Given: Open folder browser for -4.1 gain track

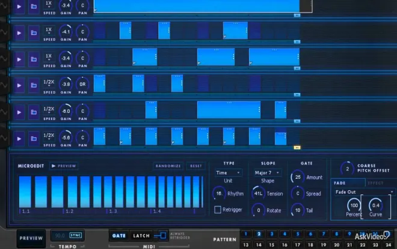Looking at the screenshot, I should tap(34, 33).
